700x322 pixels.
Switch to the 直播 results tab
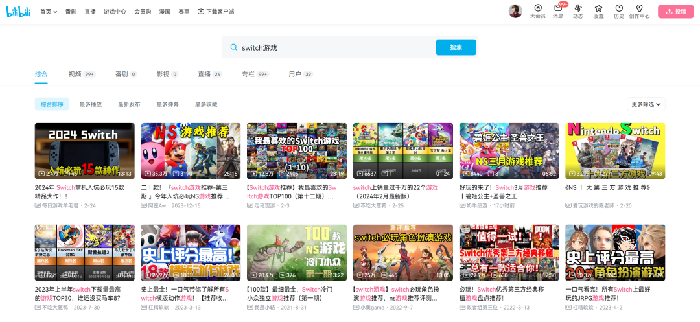(x=210, y=74)
